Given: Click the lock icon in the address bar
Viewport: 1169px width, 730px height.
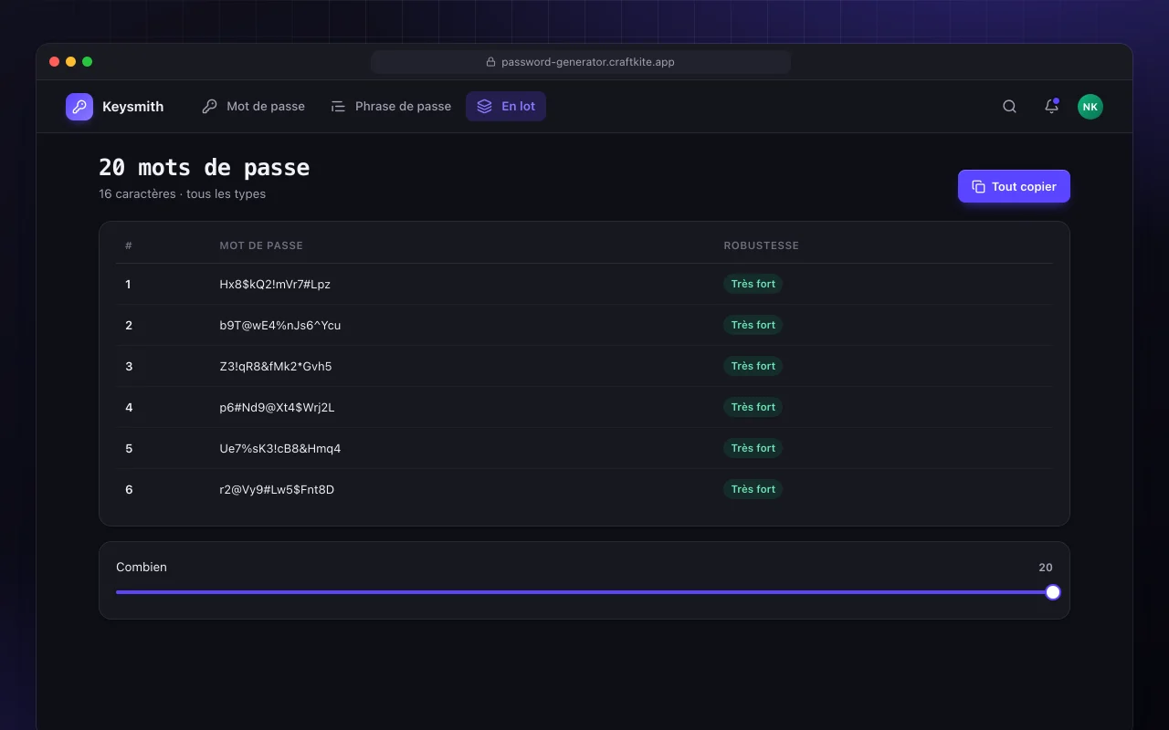Looking at the screenshot, I should [490, 62].
